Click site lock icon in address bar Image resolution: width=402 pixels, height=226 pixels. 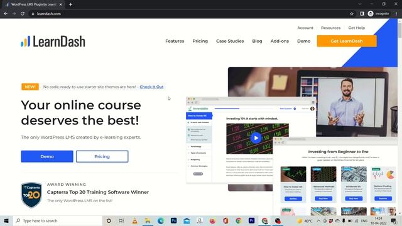[x=33, y=14]
